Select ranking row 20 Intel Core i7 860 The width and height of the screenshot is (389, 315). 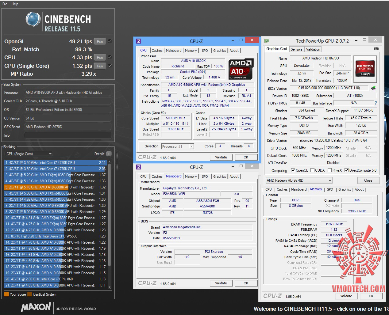point(56,279)
